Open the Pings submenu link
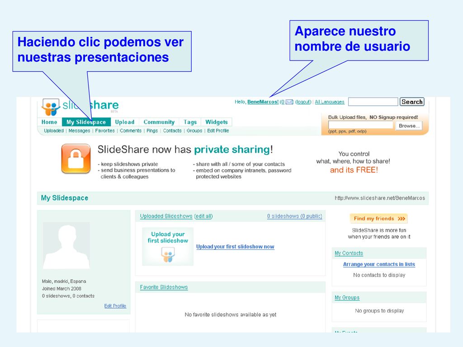This screenshot has height=347, width=463. [152, 131]
